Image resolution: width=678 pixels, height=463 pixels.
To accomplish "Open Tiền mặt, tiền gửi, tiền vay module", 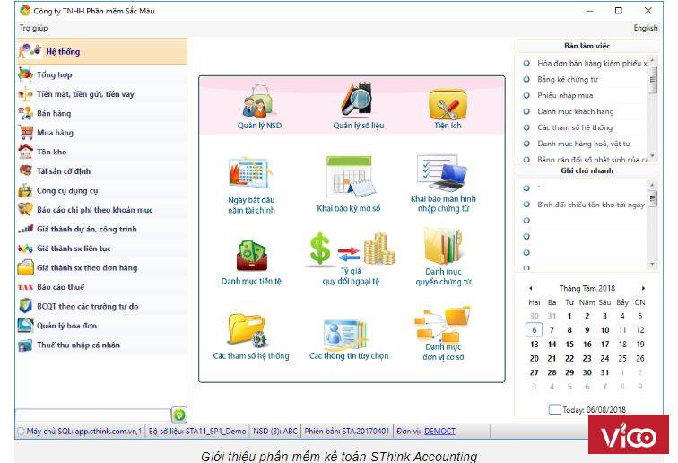I will click(102, 94).
